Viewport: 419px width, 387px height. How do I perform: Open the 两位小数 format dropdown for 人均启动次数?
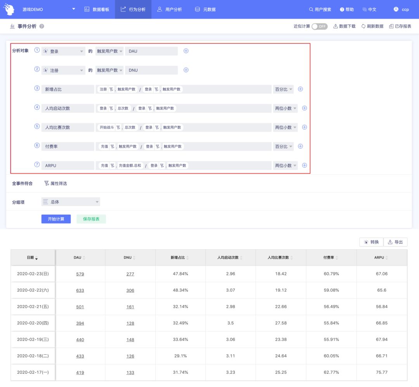pos(286,108)
